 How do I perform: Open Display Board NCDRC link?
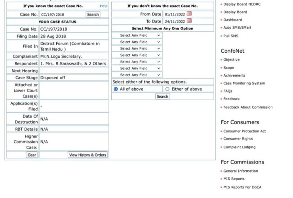[x=242, y=4]
